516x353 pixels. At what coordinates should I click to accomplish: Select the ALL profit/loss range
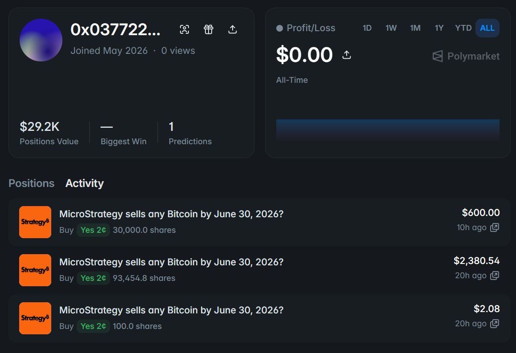(487, 28)
